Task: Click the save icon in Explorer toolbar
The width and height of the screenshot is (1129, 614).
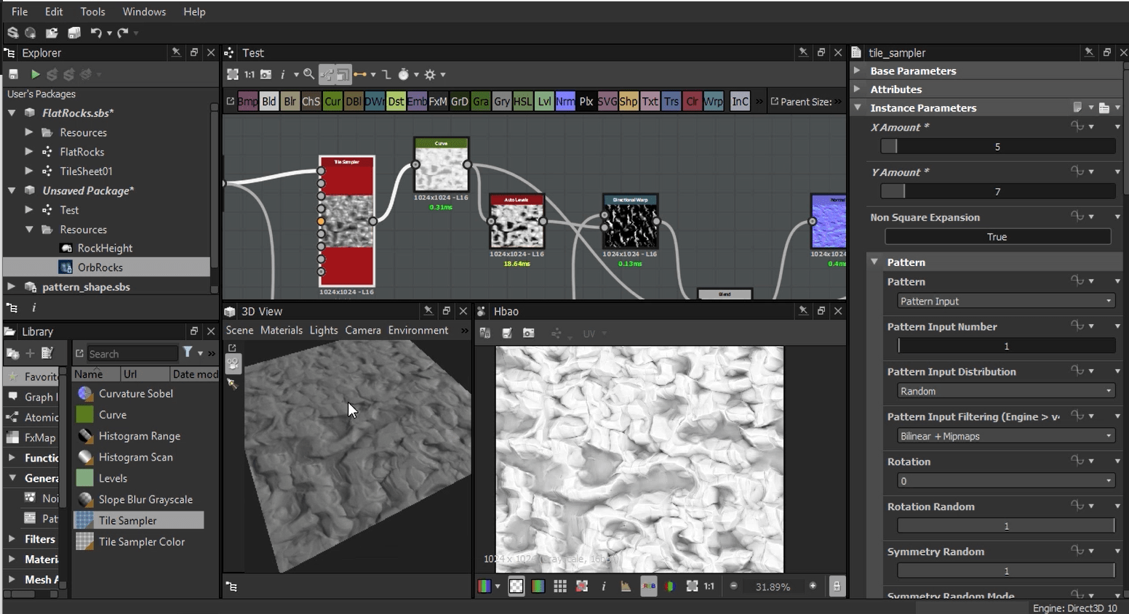Action: [x=13, y=74]
